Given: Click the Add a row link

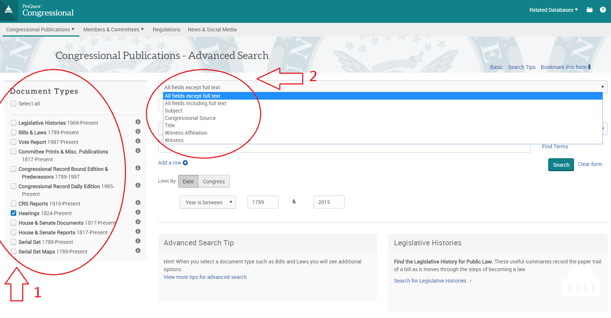Looking at the screenshot, I should (170, 163).
